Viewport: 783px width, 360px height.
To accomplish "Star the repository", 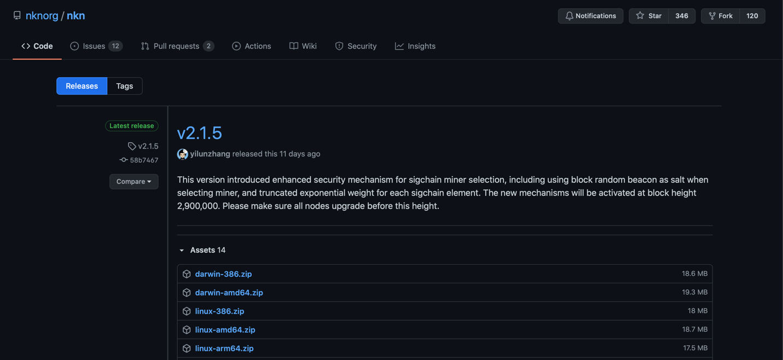I will [x=649, y=16].
